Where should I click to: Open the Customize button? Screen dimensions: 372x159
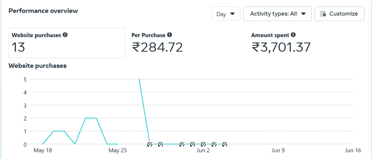(340, 14)
